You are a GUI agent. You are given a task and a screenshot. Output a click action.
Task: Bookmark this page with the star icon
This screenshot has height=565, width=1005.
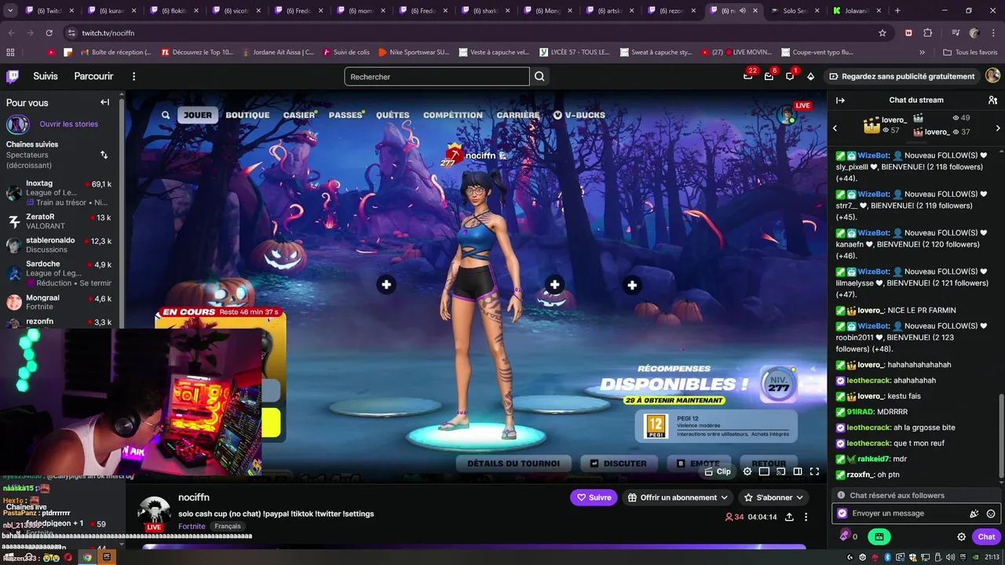[x=883, y=33]
